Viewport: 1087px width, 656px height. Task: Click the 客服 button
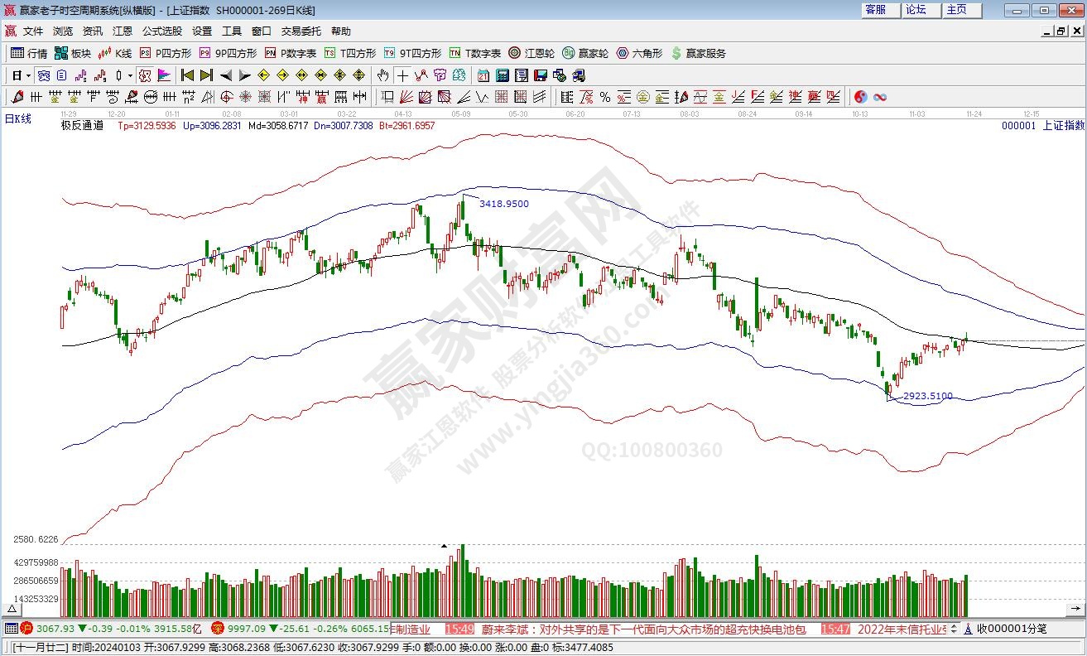pos(875,10)
